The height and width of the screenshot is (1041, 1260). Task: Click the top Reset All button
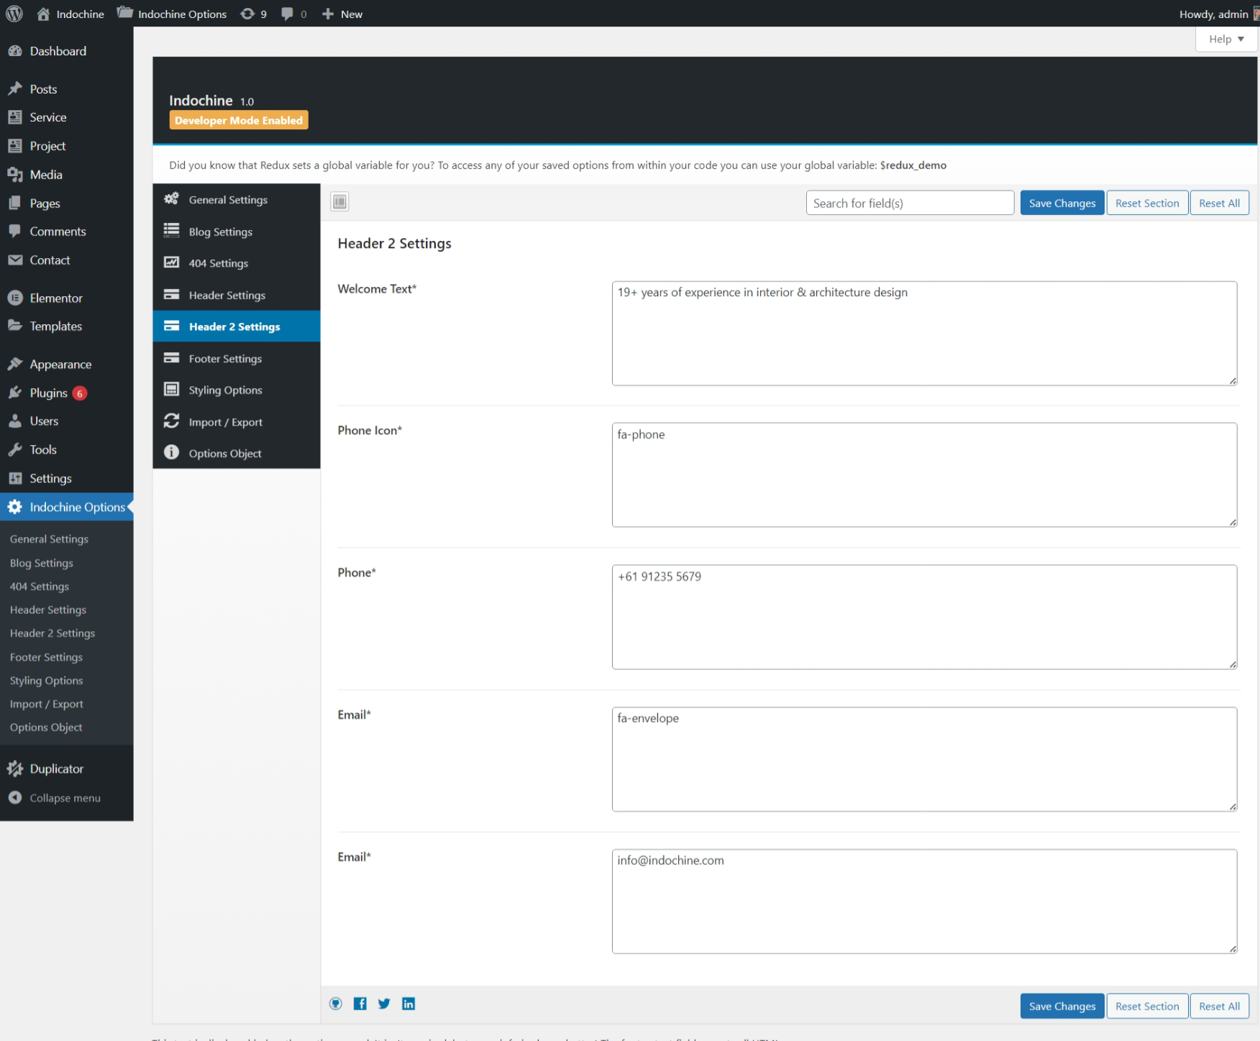click(1219, 203)
